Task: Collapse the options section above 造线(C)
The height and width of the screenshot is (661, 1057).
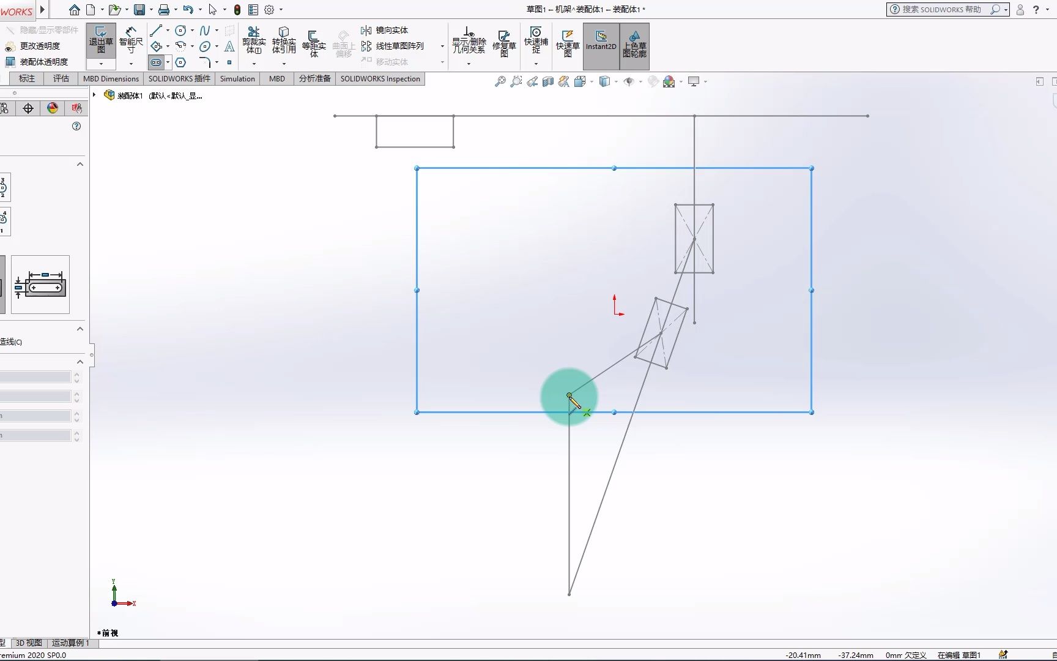Action: point(80,329)
